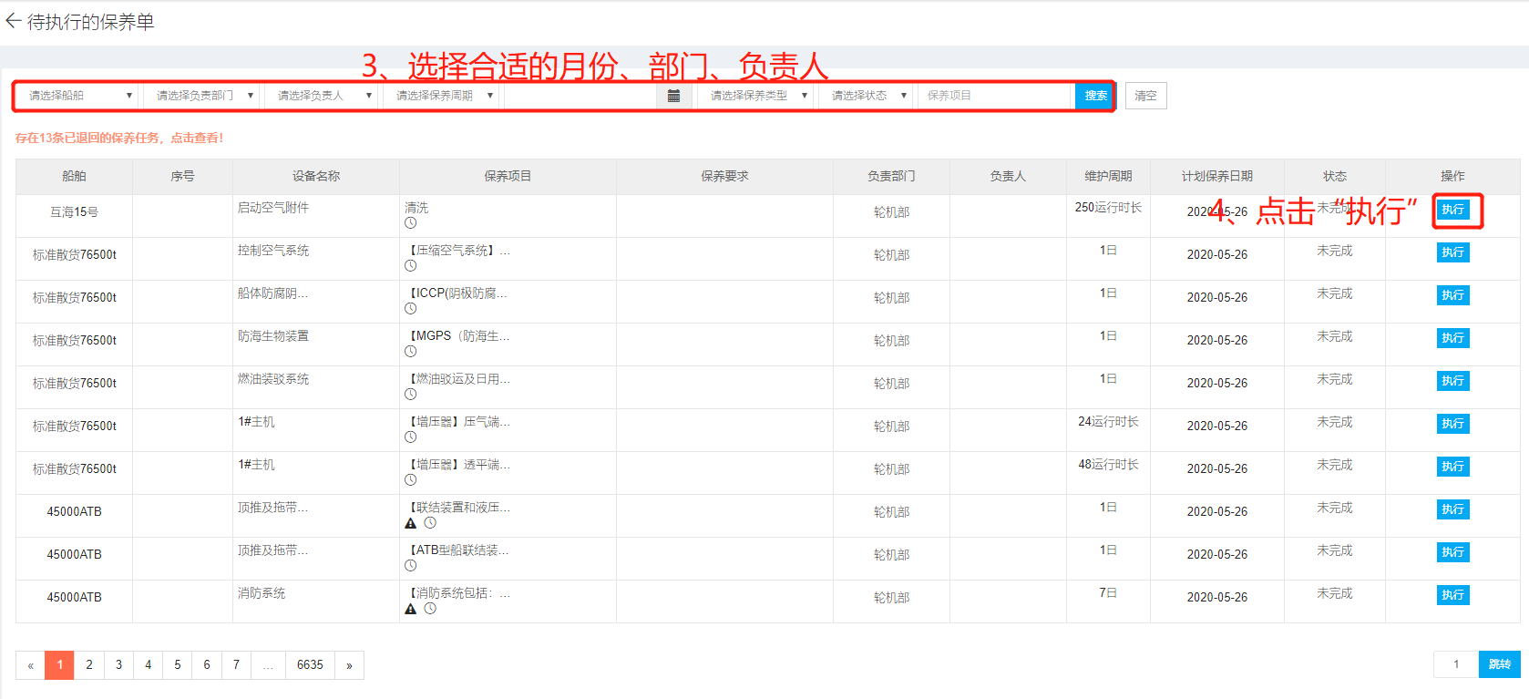Open the 请选择状态 dropdown
The height and width of the screenshot is (699, 1529).
866,96
